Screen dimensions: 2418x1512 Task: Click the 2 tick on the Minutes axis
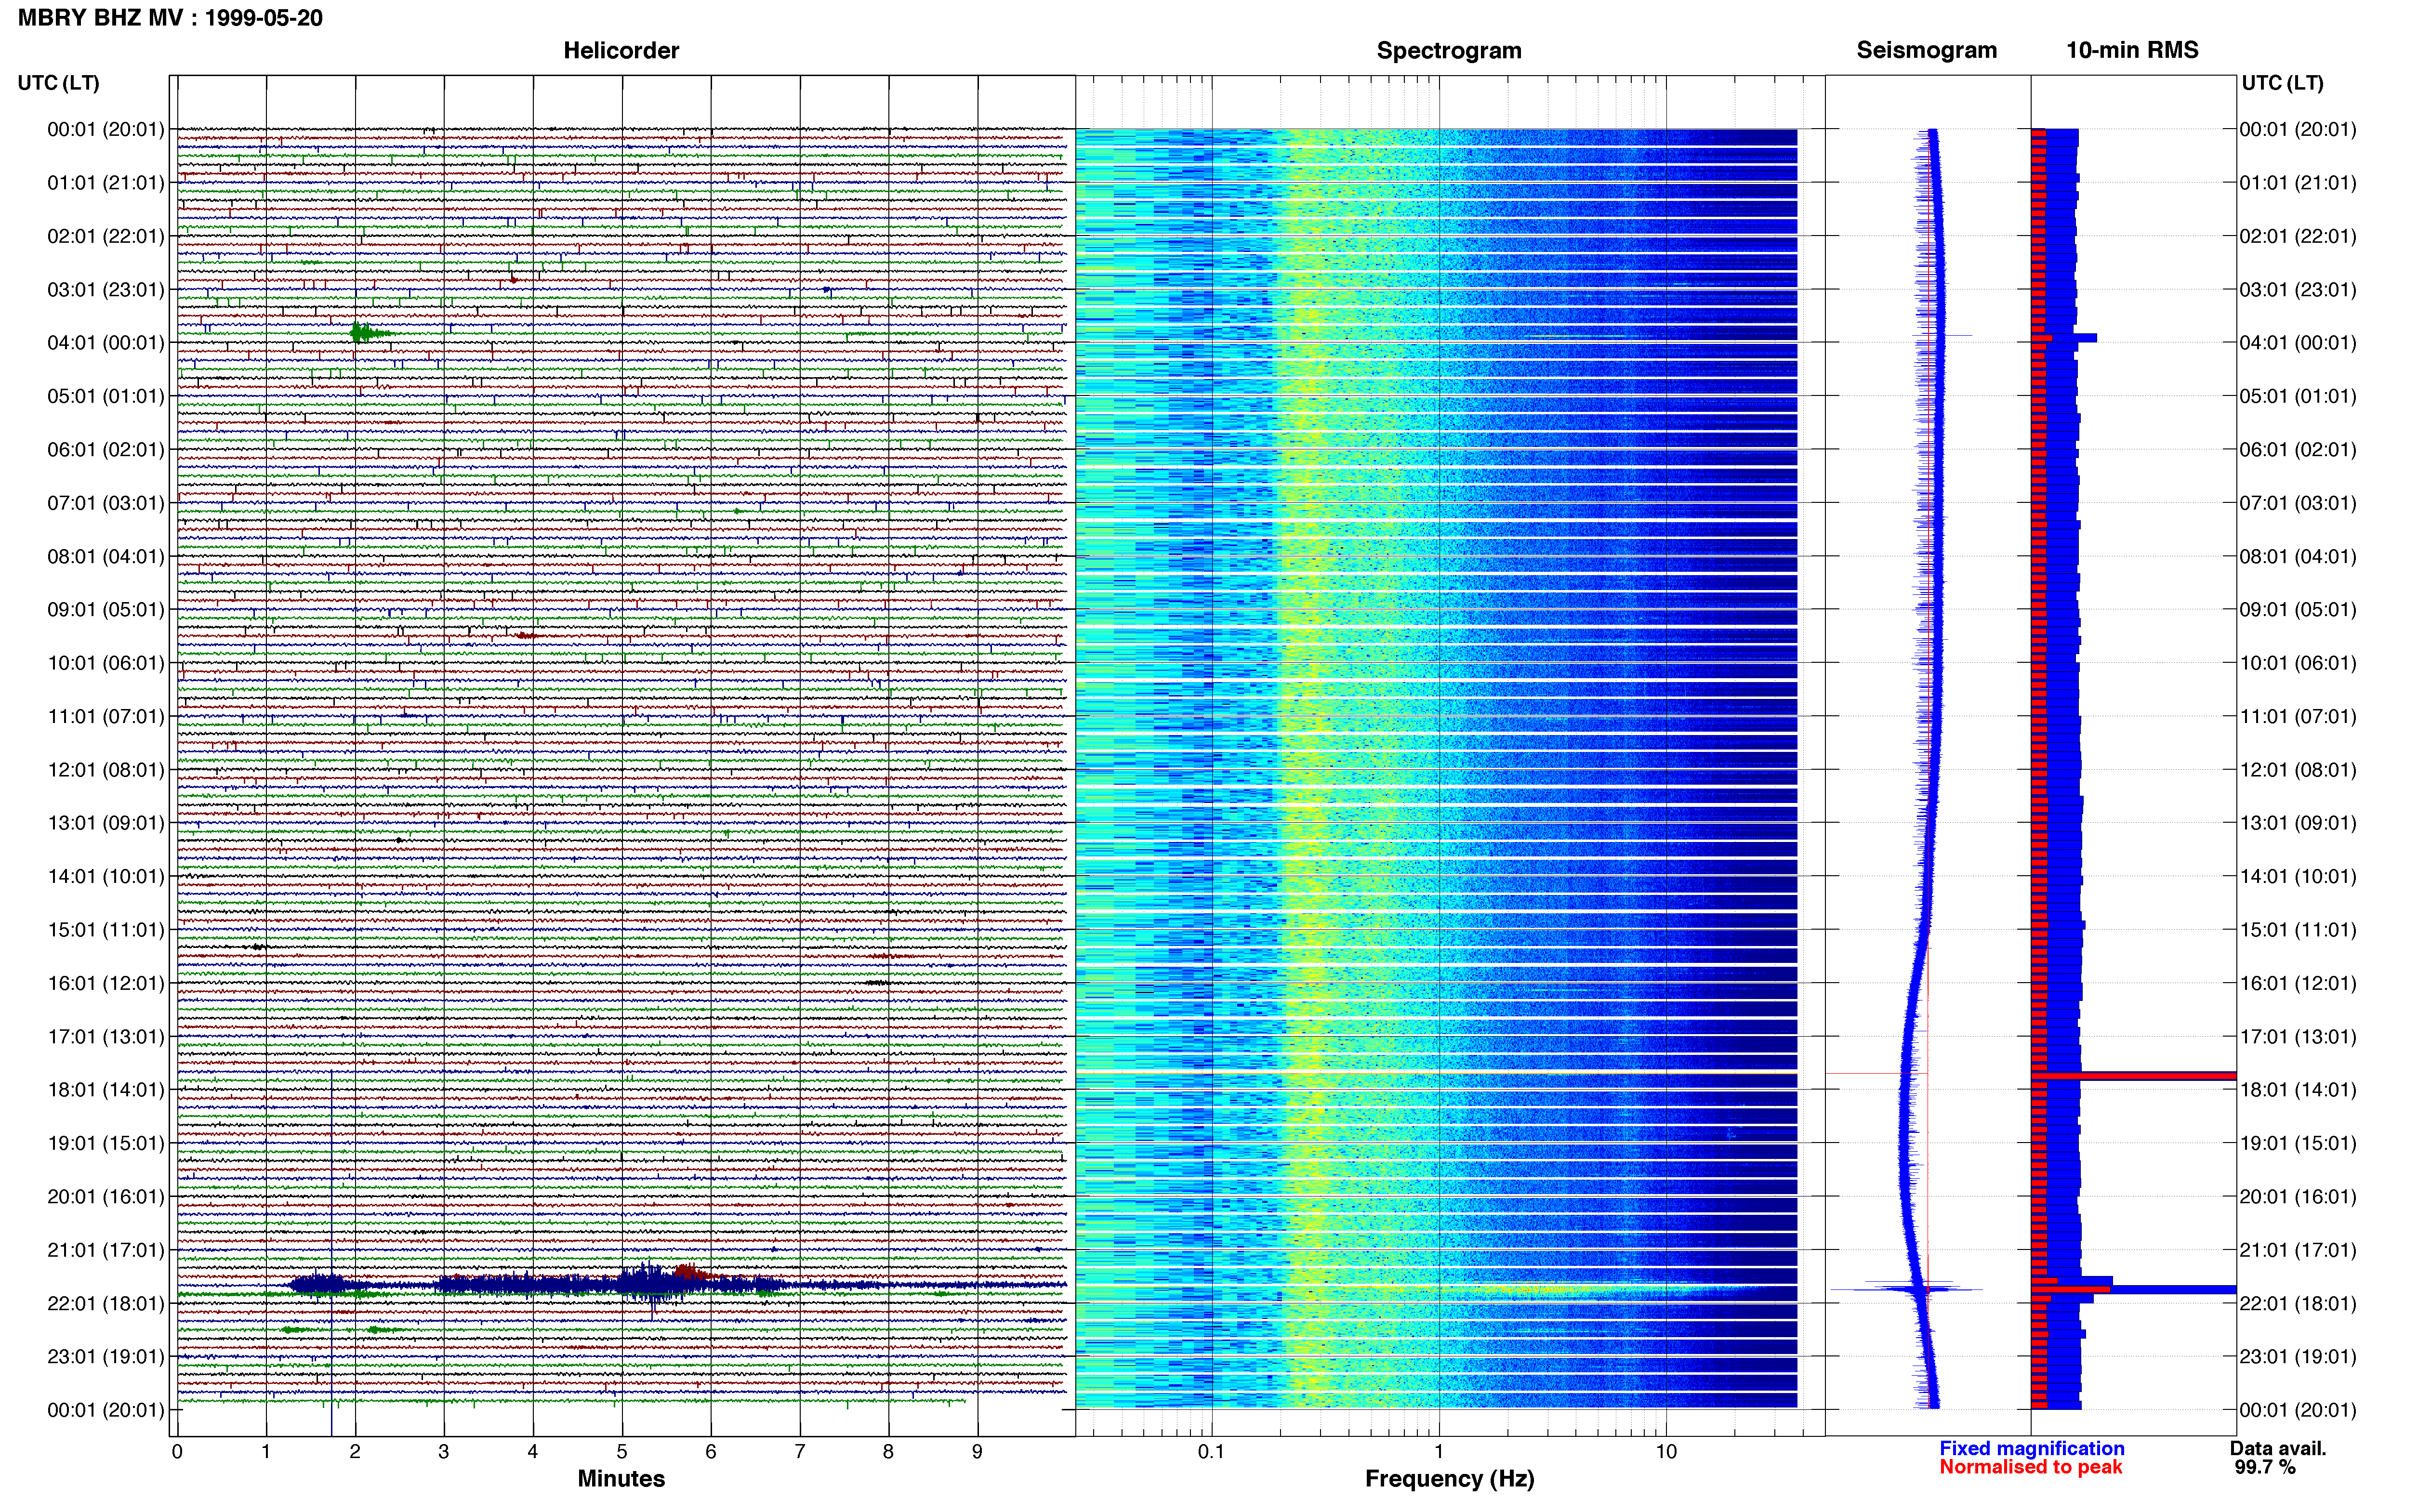coord(355,1452)
